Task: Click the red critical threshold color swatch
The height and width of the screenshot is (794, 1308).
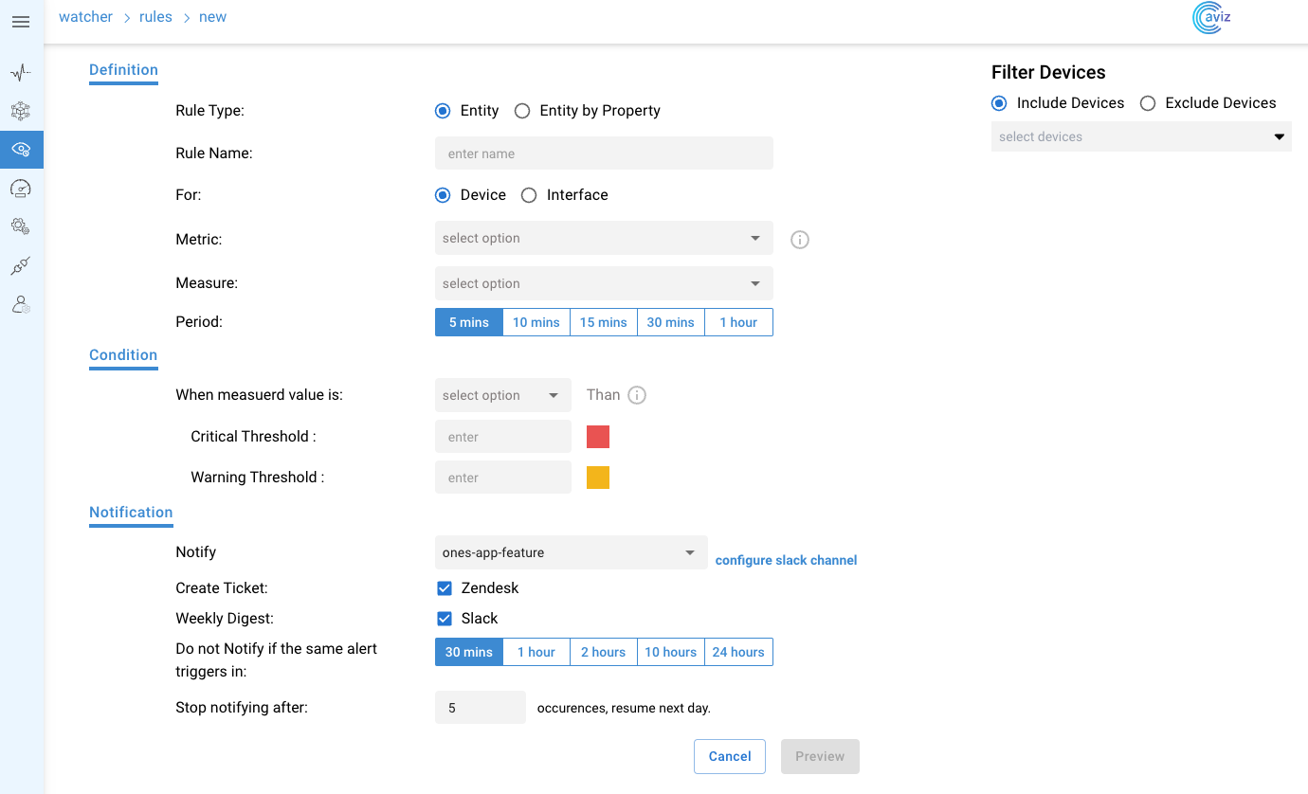Action: point(598,437)
